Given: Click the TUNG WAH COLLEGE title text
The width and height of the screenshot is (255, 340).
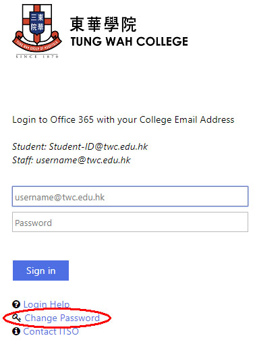Looking at the screenshot, I should click(130, 42).
